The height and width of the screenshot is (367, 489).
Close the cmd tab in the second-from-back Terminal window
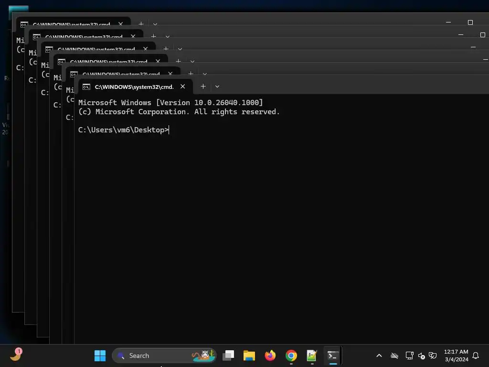pos(133,36)
